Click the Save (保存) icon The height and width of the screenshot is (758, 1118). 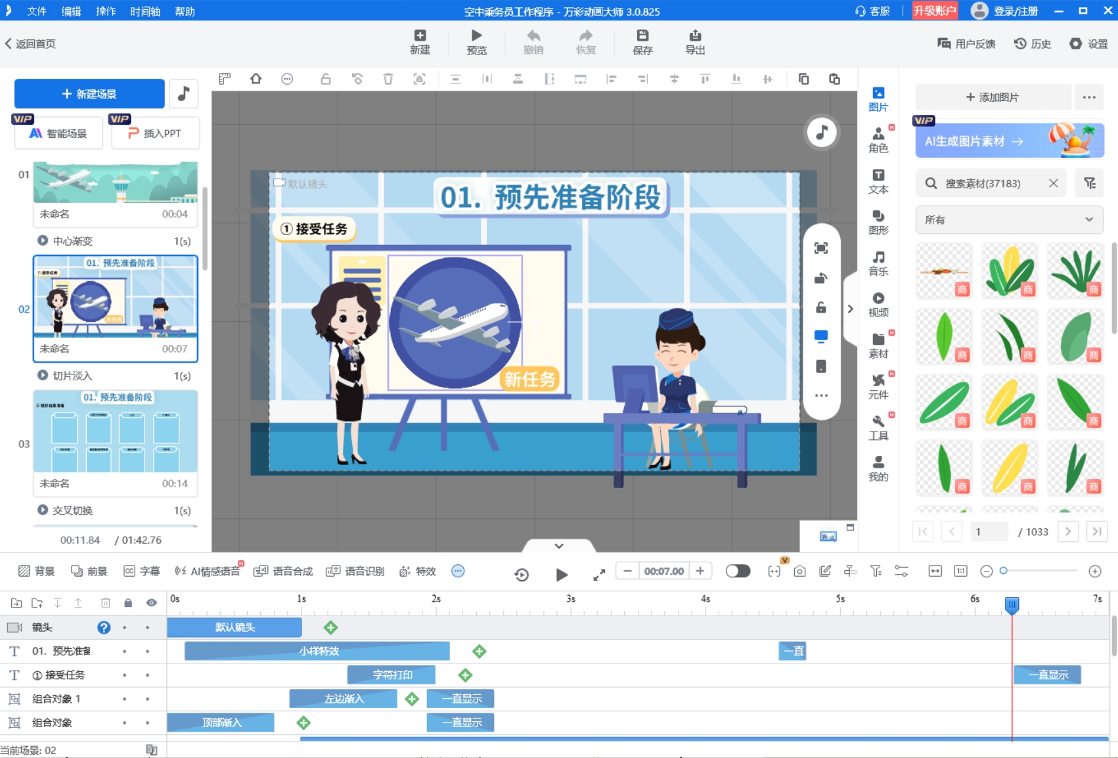pyautogui.click(x=642, y=42)
